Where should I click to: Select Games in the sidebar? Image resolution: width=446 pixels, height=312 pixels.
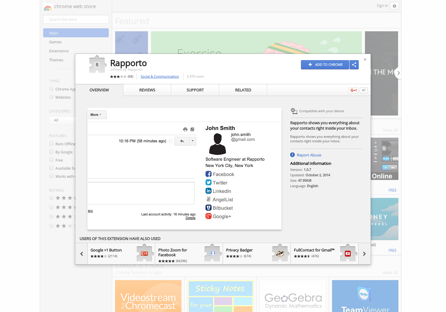(x=55, y=42)
